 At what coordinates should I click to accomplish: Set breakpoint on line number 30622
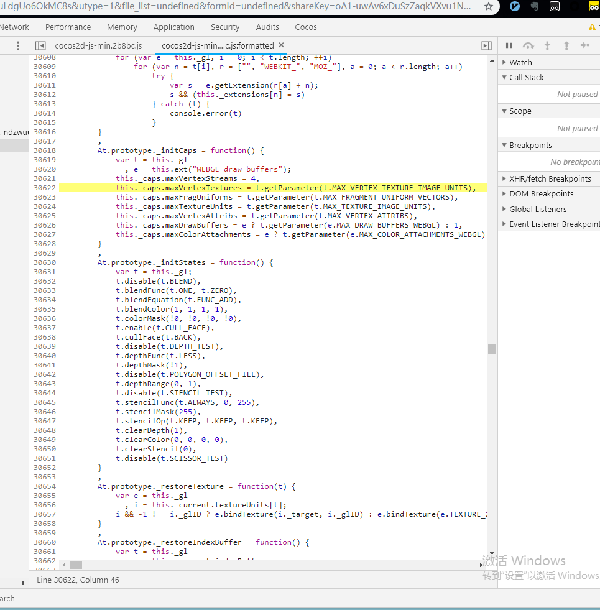pyautogui.click(x=45, y=188)
